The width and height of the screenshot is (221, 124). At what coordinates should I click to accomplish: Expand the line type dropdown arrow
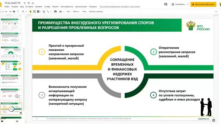coord(51,11)
